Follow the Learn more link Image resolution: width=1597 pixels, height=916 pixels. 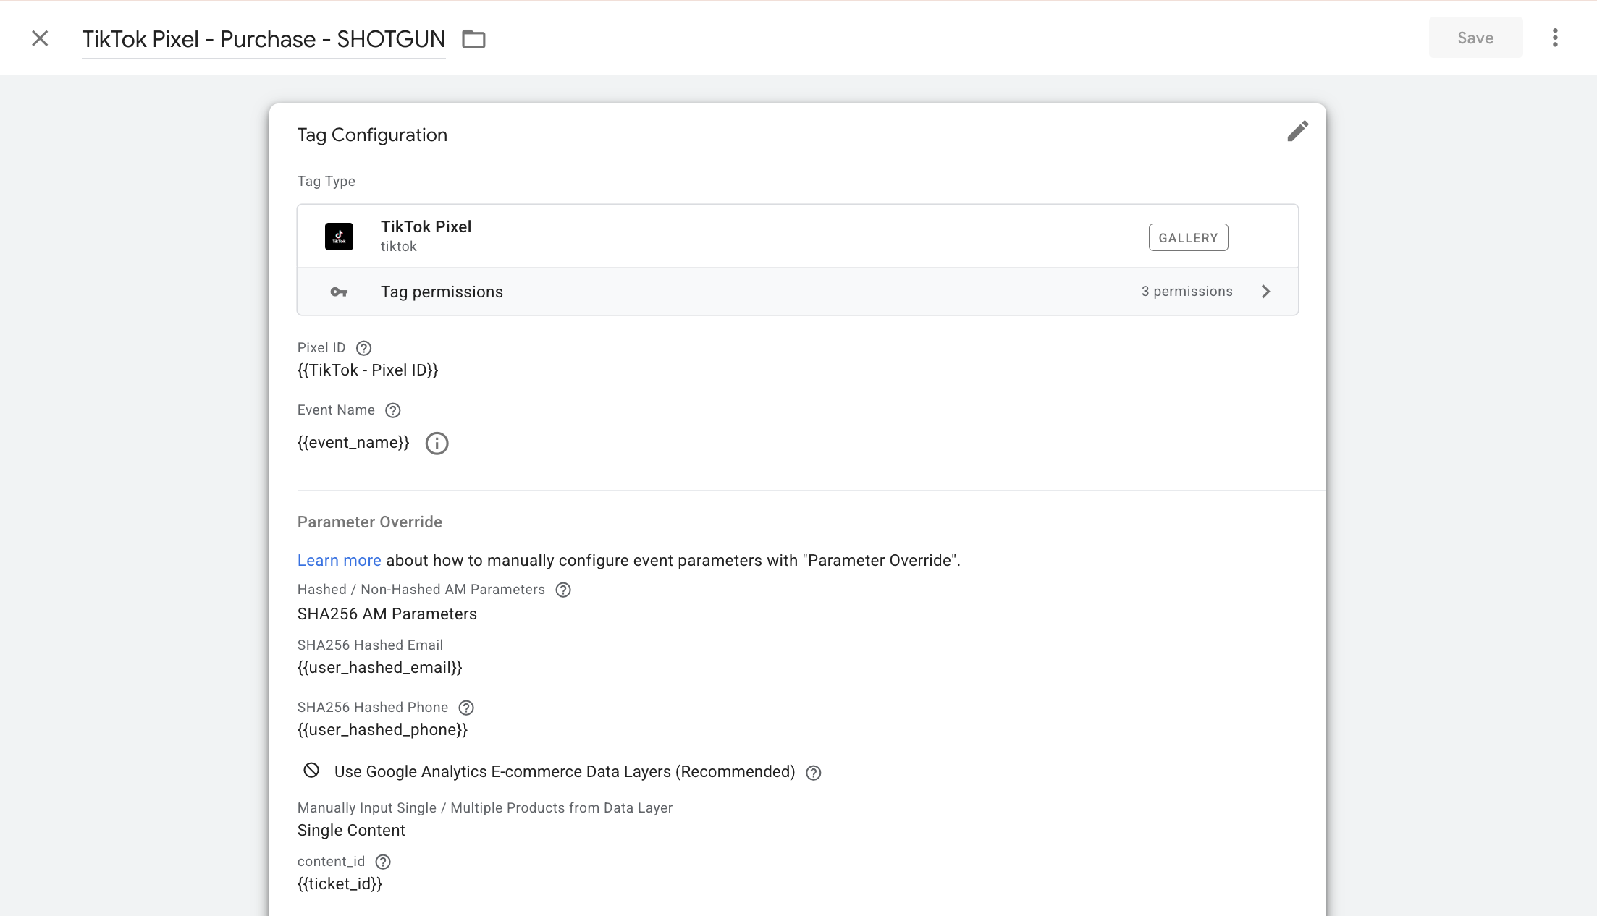click(x=339, y=560)
